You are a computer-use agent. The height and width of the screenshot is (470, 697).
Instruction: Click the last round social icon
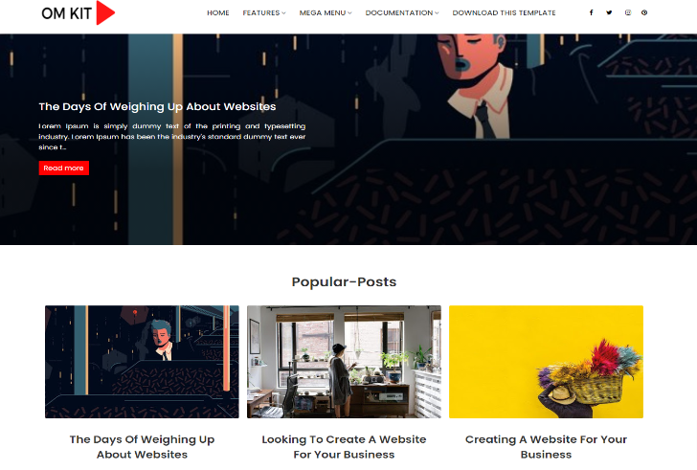tap(644, 12)
